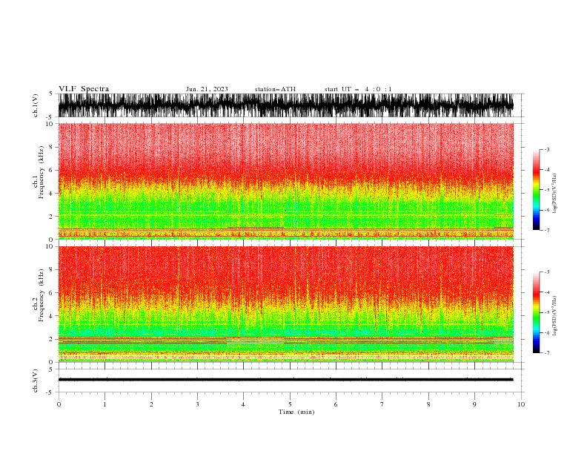Click time axis tick label "10"
Screen dimensions: 587x454
pyautogui.click(x=521, y=404)
